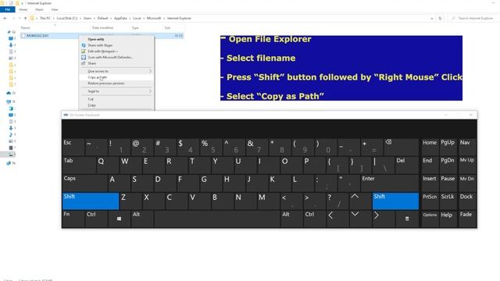This screenshot has width=500, height=281.
Task: Click the Share with Skype icon
Action: point(84,45)
